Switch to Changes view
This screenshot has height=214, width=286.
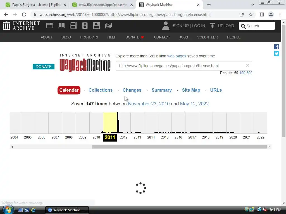(132, 90)
